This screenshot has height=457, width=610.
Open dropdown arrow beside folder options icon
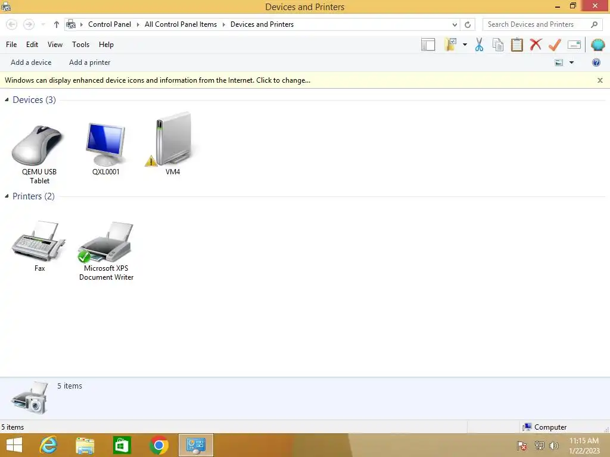[465, 45]
